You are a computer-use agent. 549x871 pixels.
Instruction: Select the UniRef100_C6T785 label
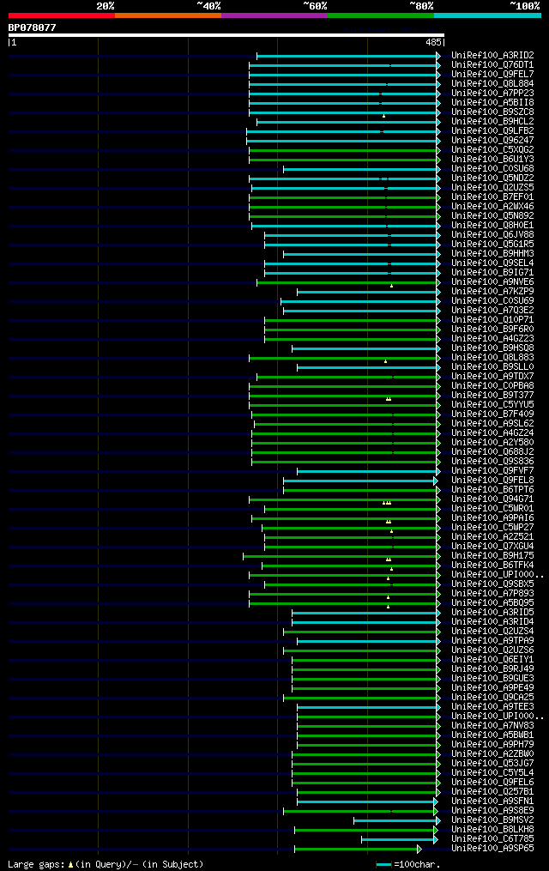[x=493, y=839]
